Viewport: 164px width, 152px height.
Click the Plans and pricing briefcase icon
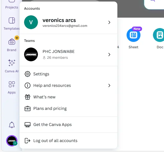coord(27,108)
